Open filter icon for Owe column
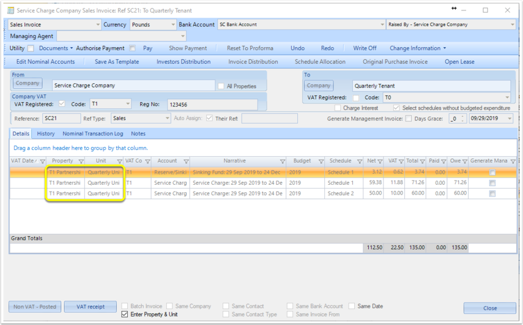523x325 pixels. click(465, 161)
